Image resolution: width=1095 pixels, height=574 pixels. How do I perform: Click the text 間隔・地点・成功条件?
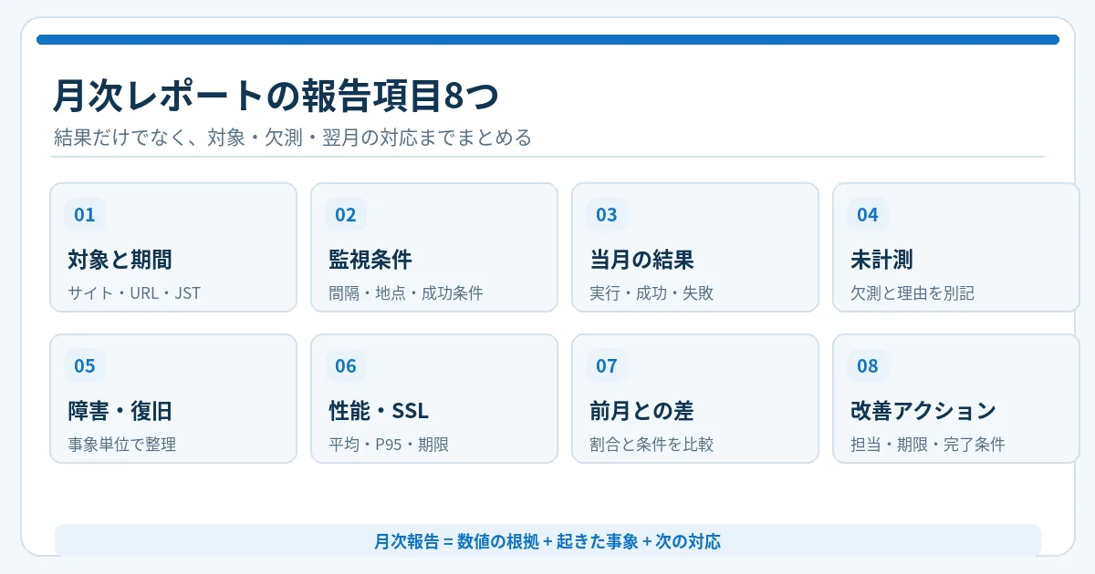406,293
